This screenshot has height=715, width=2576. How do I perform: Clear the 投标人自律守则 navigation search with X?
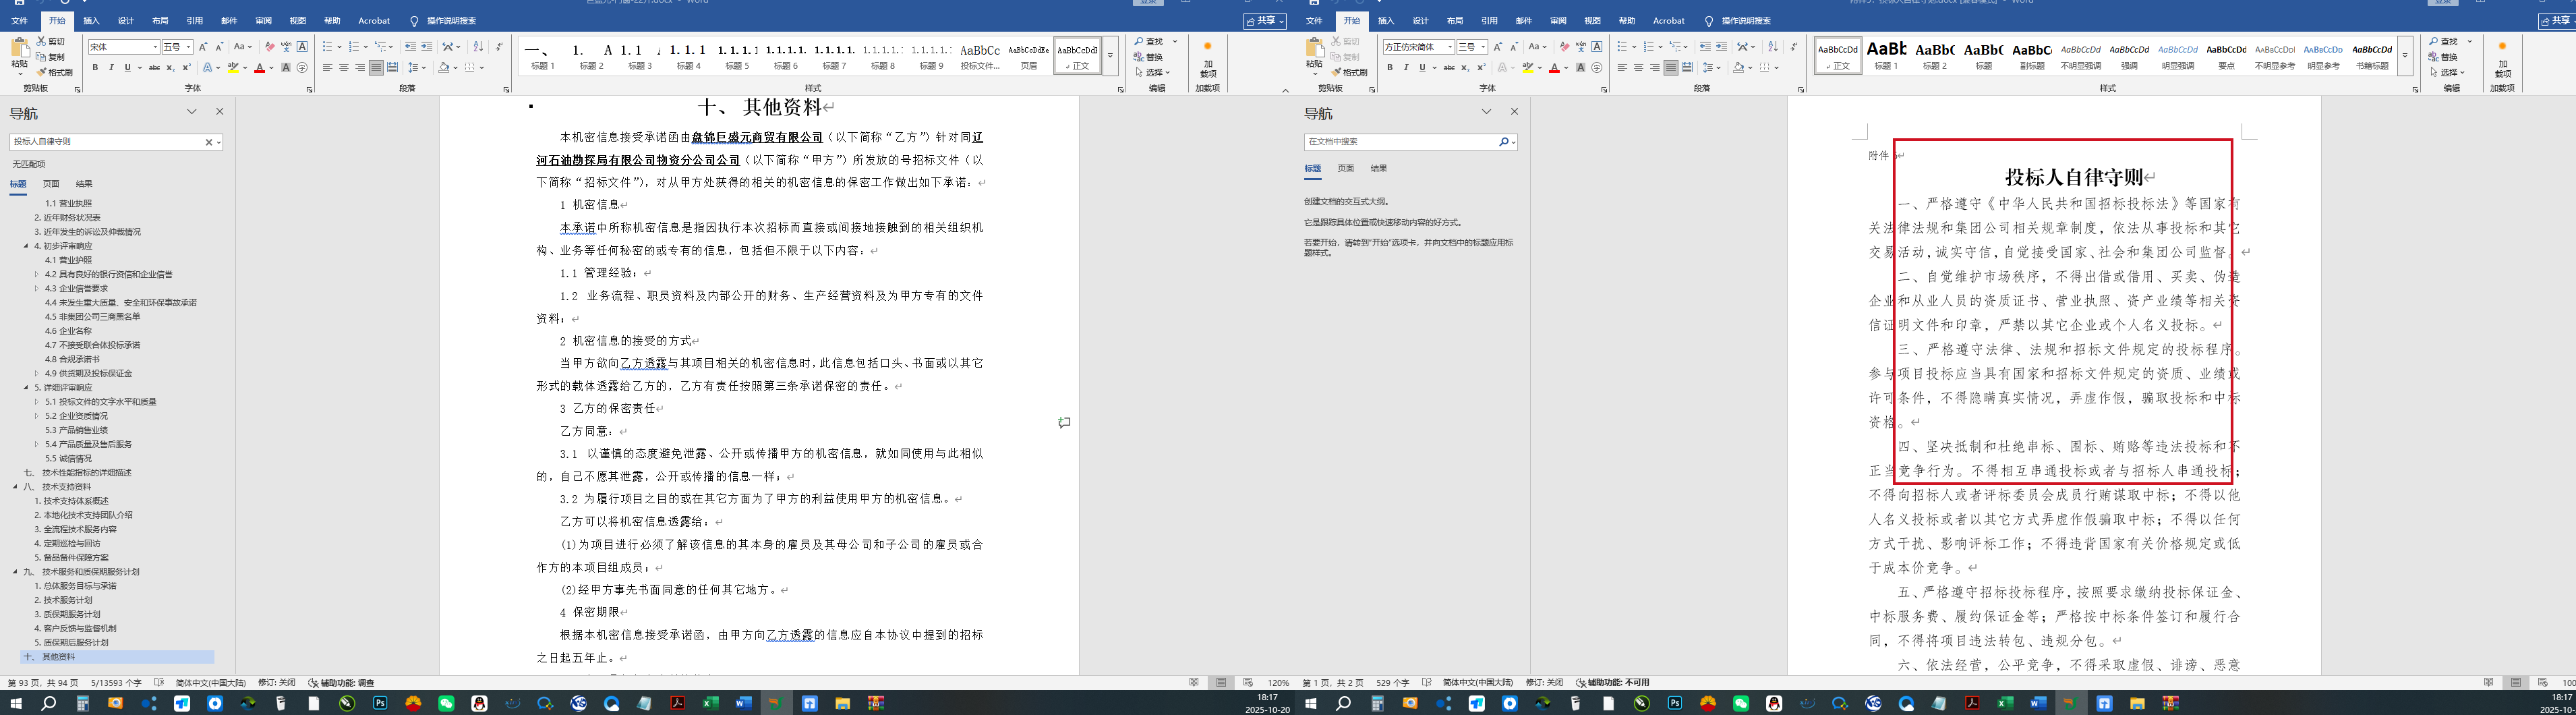click(x=208, y=142)
